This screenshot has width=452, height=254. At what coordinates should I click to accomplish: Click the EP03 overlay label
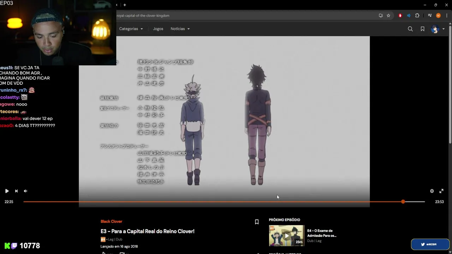tap(6, 3)
